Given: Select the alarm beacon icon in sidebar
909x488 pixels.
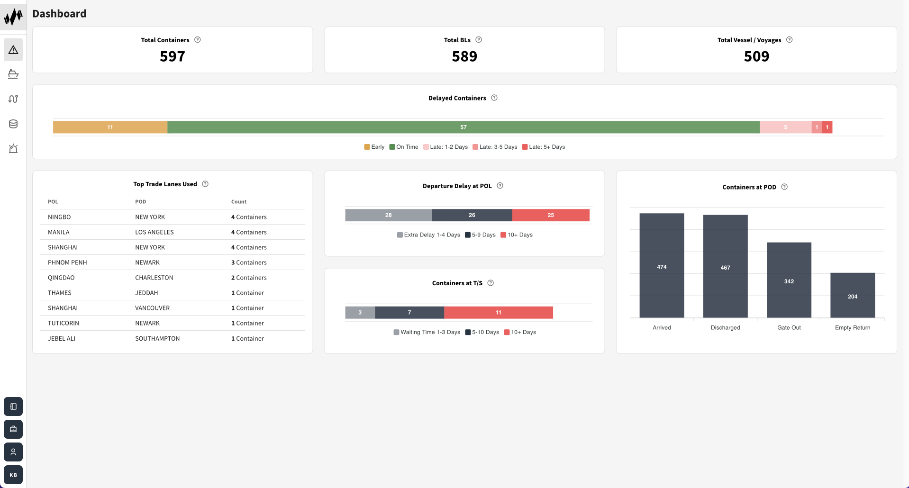Looking at the screenshot, I should 13,148.
